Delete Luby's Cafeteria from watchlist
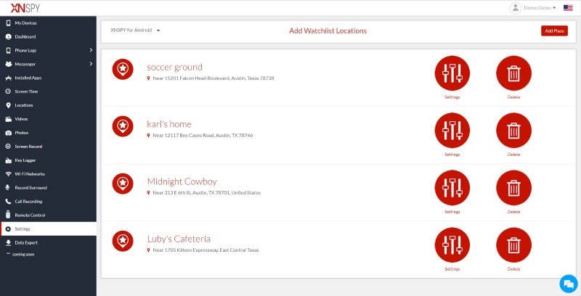This screenshot has height=296, width=581. tap(513, 245)
